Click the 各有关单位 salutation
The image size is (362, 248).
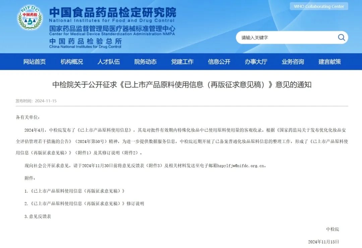[28, 117]
